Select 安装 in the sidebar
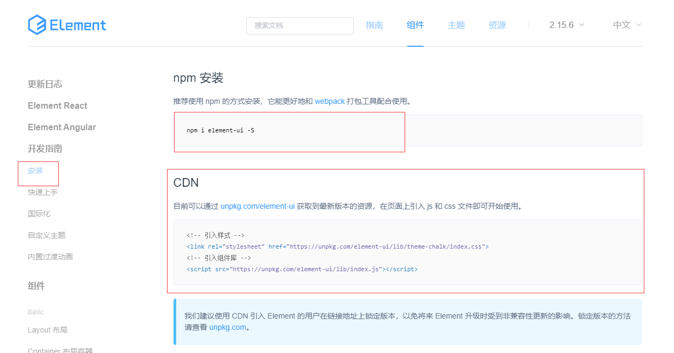Screen dimensions: 674x353 36,171
